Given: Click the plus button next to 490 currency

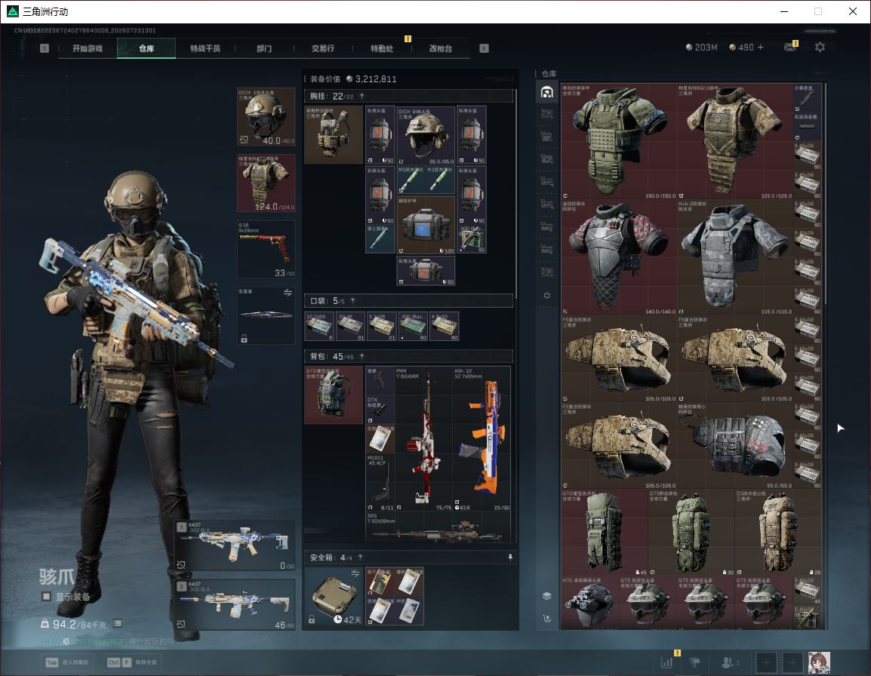Looking at the screenshot, I should (x=761, y=48).
